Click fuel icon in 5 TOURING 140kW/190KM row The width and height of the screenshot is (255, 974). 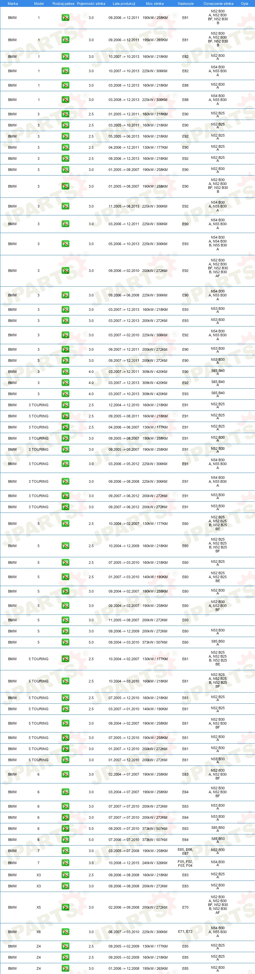65,709
